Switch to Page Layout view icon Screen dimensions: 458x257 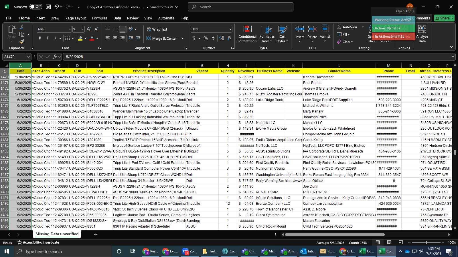389,242
